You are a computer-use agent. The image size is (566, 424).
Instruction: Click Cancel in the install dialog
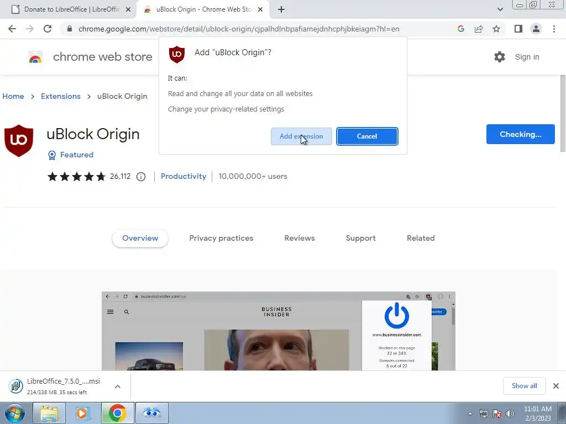point(367,136)
